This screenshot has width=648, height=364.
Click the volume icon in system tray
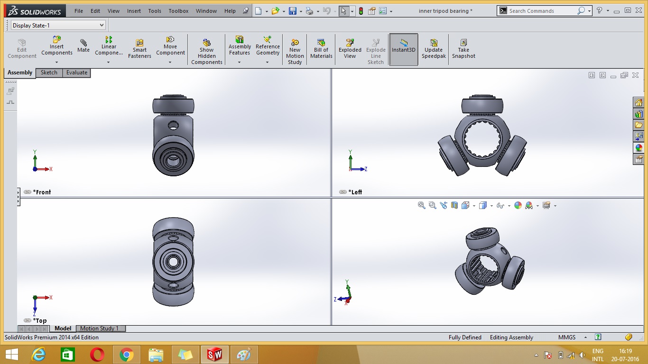[582, 355]
